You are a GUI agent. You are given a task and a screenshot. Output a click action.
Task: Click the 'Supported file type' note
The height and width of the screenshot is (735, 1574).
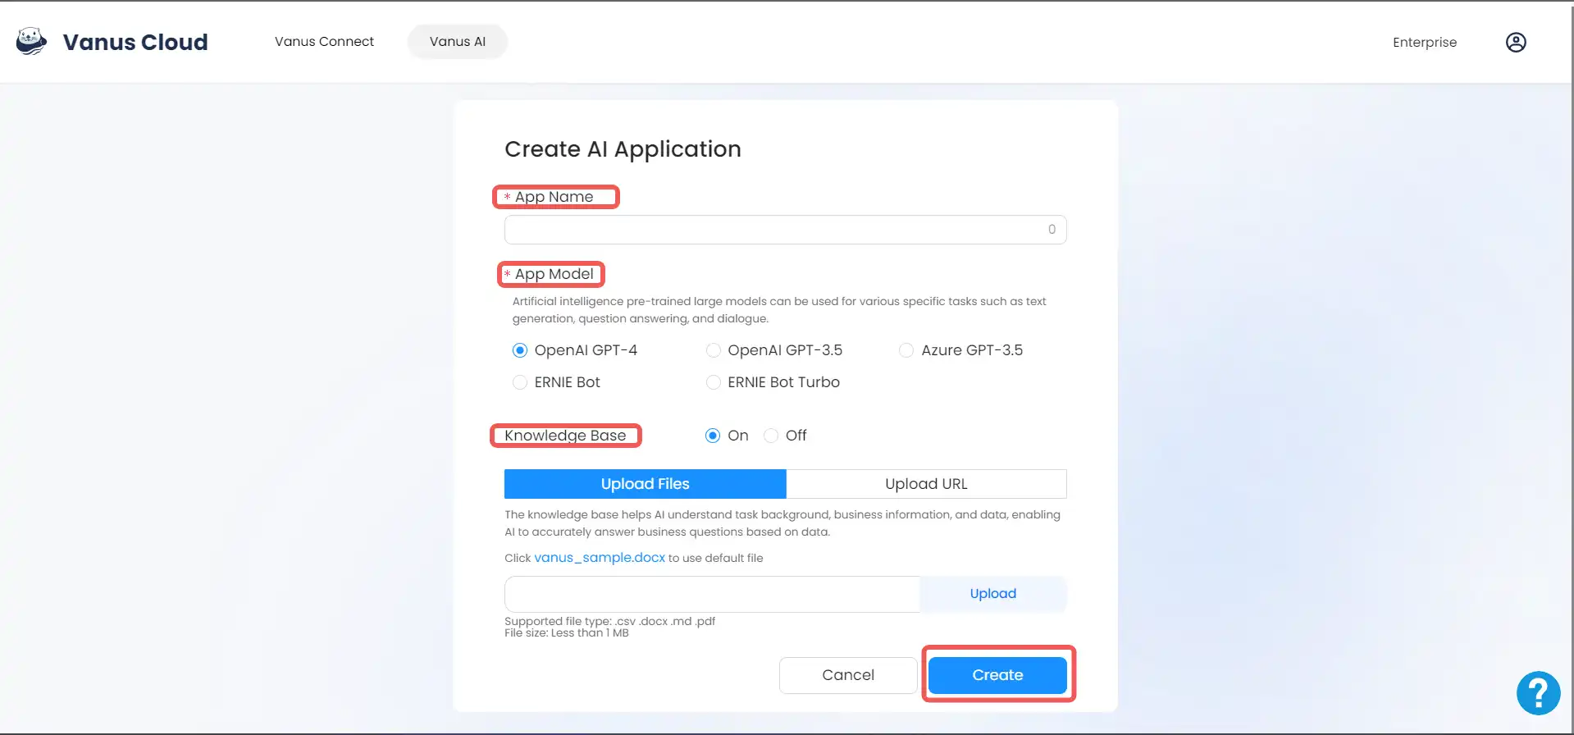(609, 621)
